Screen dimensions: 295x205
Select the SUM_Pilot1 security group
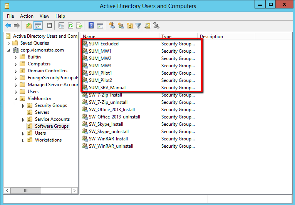(x=100, y=73)
